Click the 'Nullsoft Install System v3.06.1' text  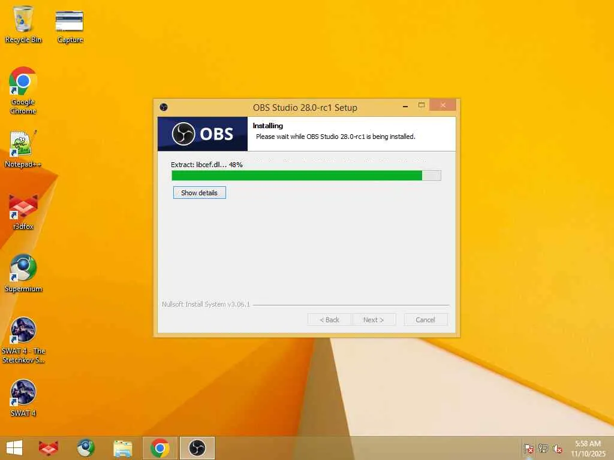click(x=206, y=304)
